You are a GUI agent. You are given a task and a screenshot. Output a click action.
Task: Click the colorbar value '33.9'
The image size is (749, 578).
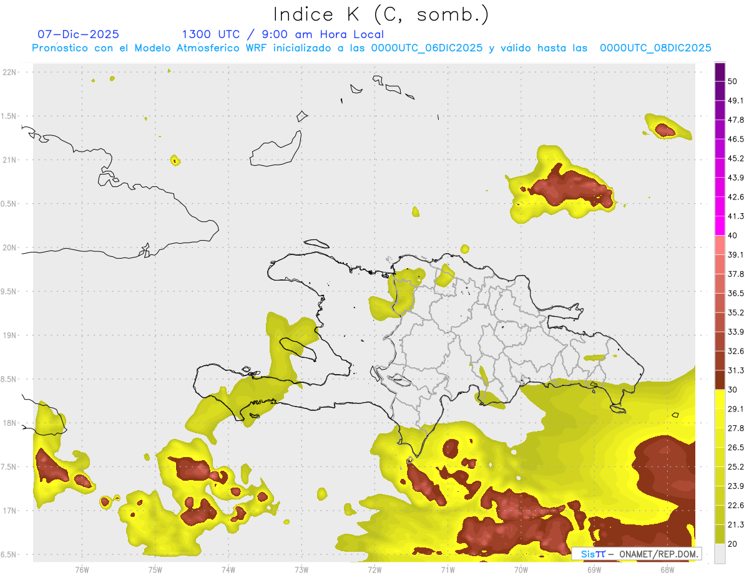736,332
